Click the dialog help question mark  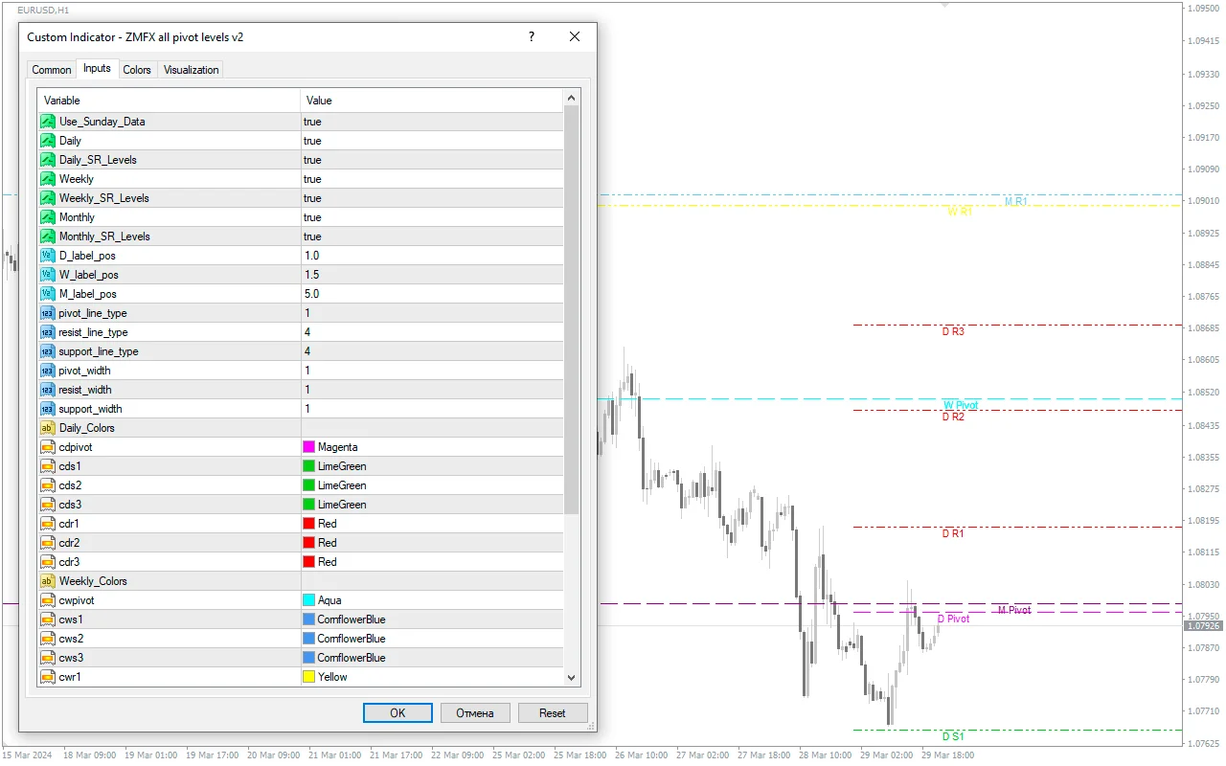coord(532,37)
